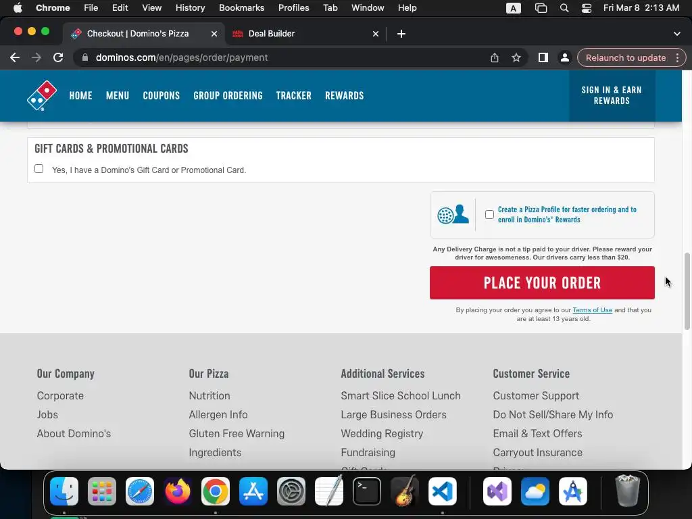Open Control Center in menu bar

coord(587,8)
